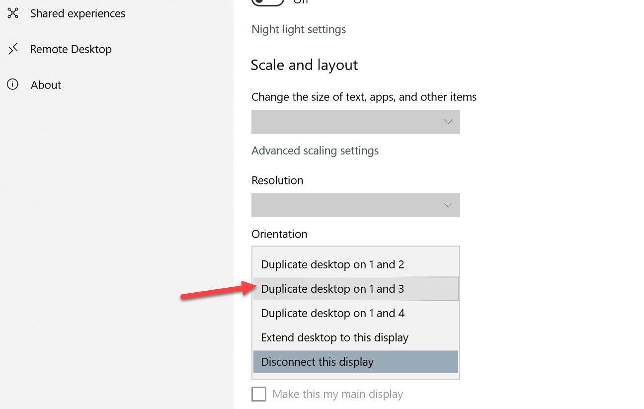Go to the Remote Desktop section
Image resolution: width=644 pixels, height=409 pixels.
71,49
